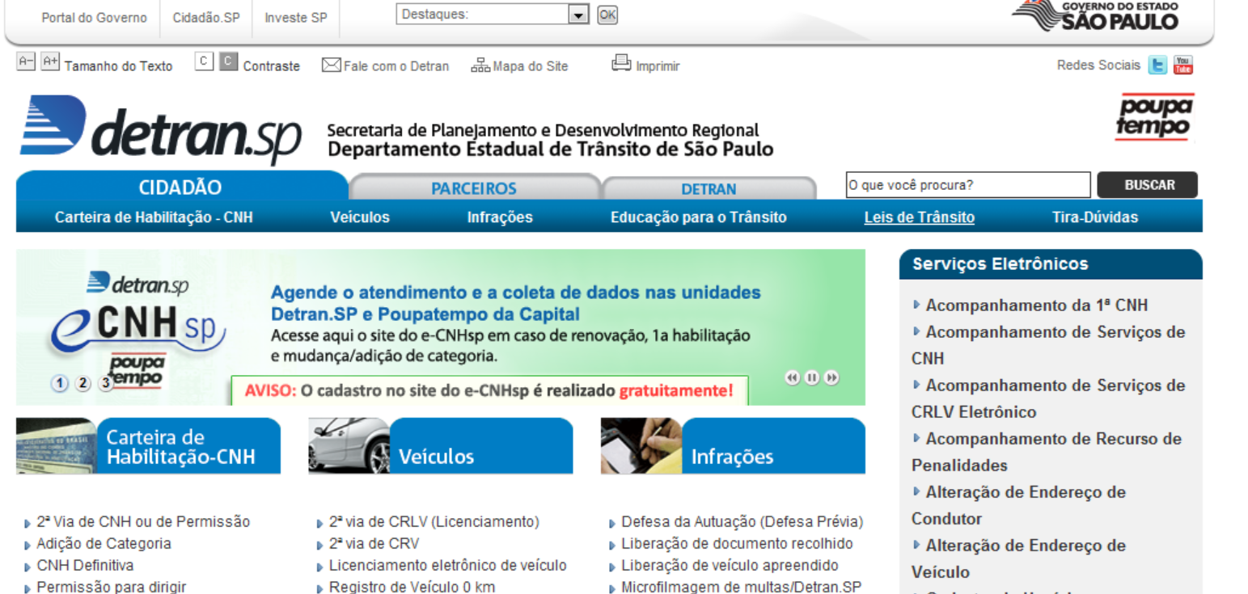Open Investe SP link
Screen dimensions: 1248x594
(296, 18)
